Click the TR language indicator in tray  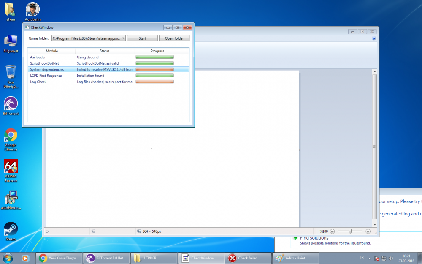(362, 258)
